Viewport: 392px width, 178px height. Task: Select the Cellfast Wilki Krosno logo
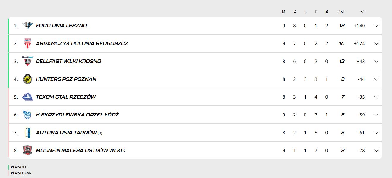point(28,61)
